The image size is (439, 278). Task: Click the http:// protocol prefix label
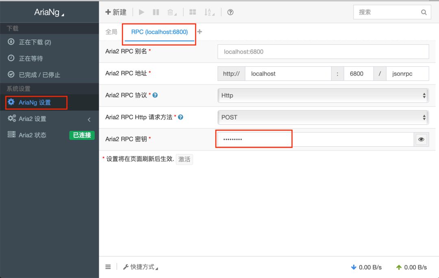click(x=231, y=74)
